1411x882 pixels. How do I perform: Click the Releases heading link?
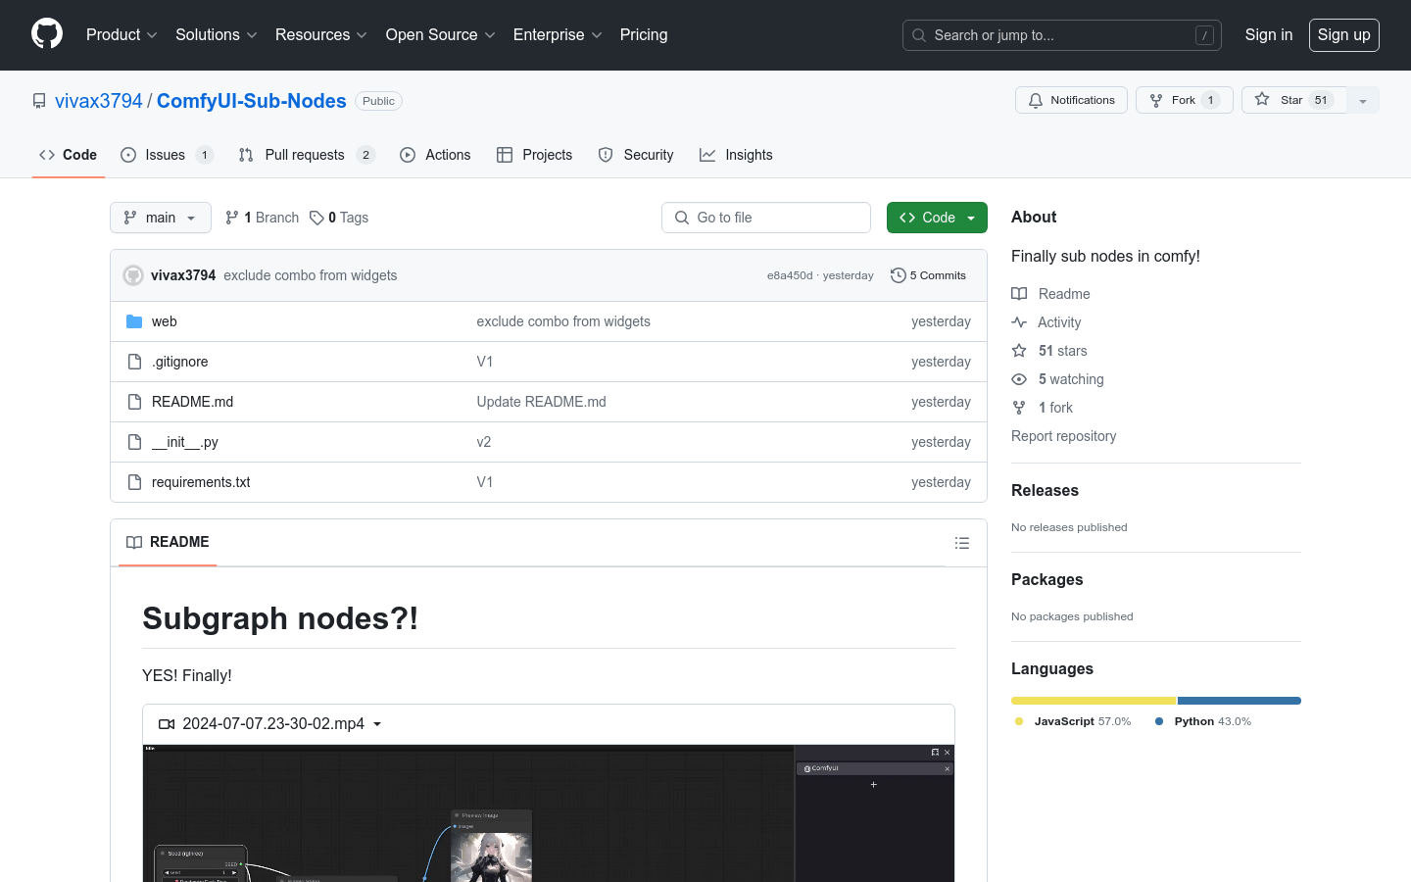(x=1045, y=491)
